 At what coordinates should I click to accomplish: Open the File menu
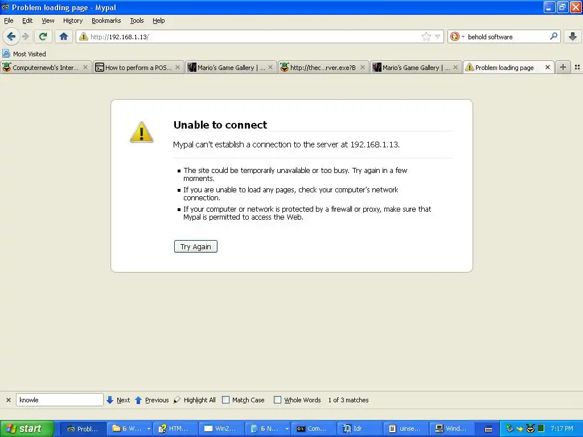click(9, 20)
